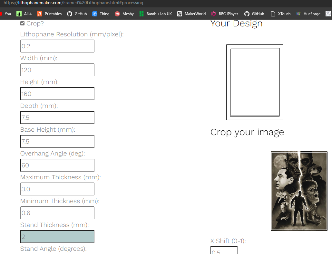332x254 pixels.
Task: Select the Stand Thickness input field
Action: tap(57, 237)
